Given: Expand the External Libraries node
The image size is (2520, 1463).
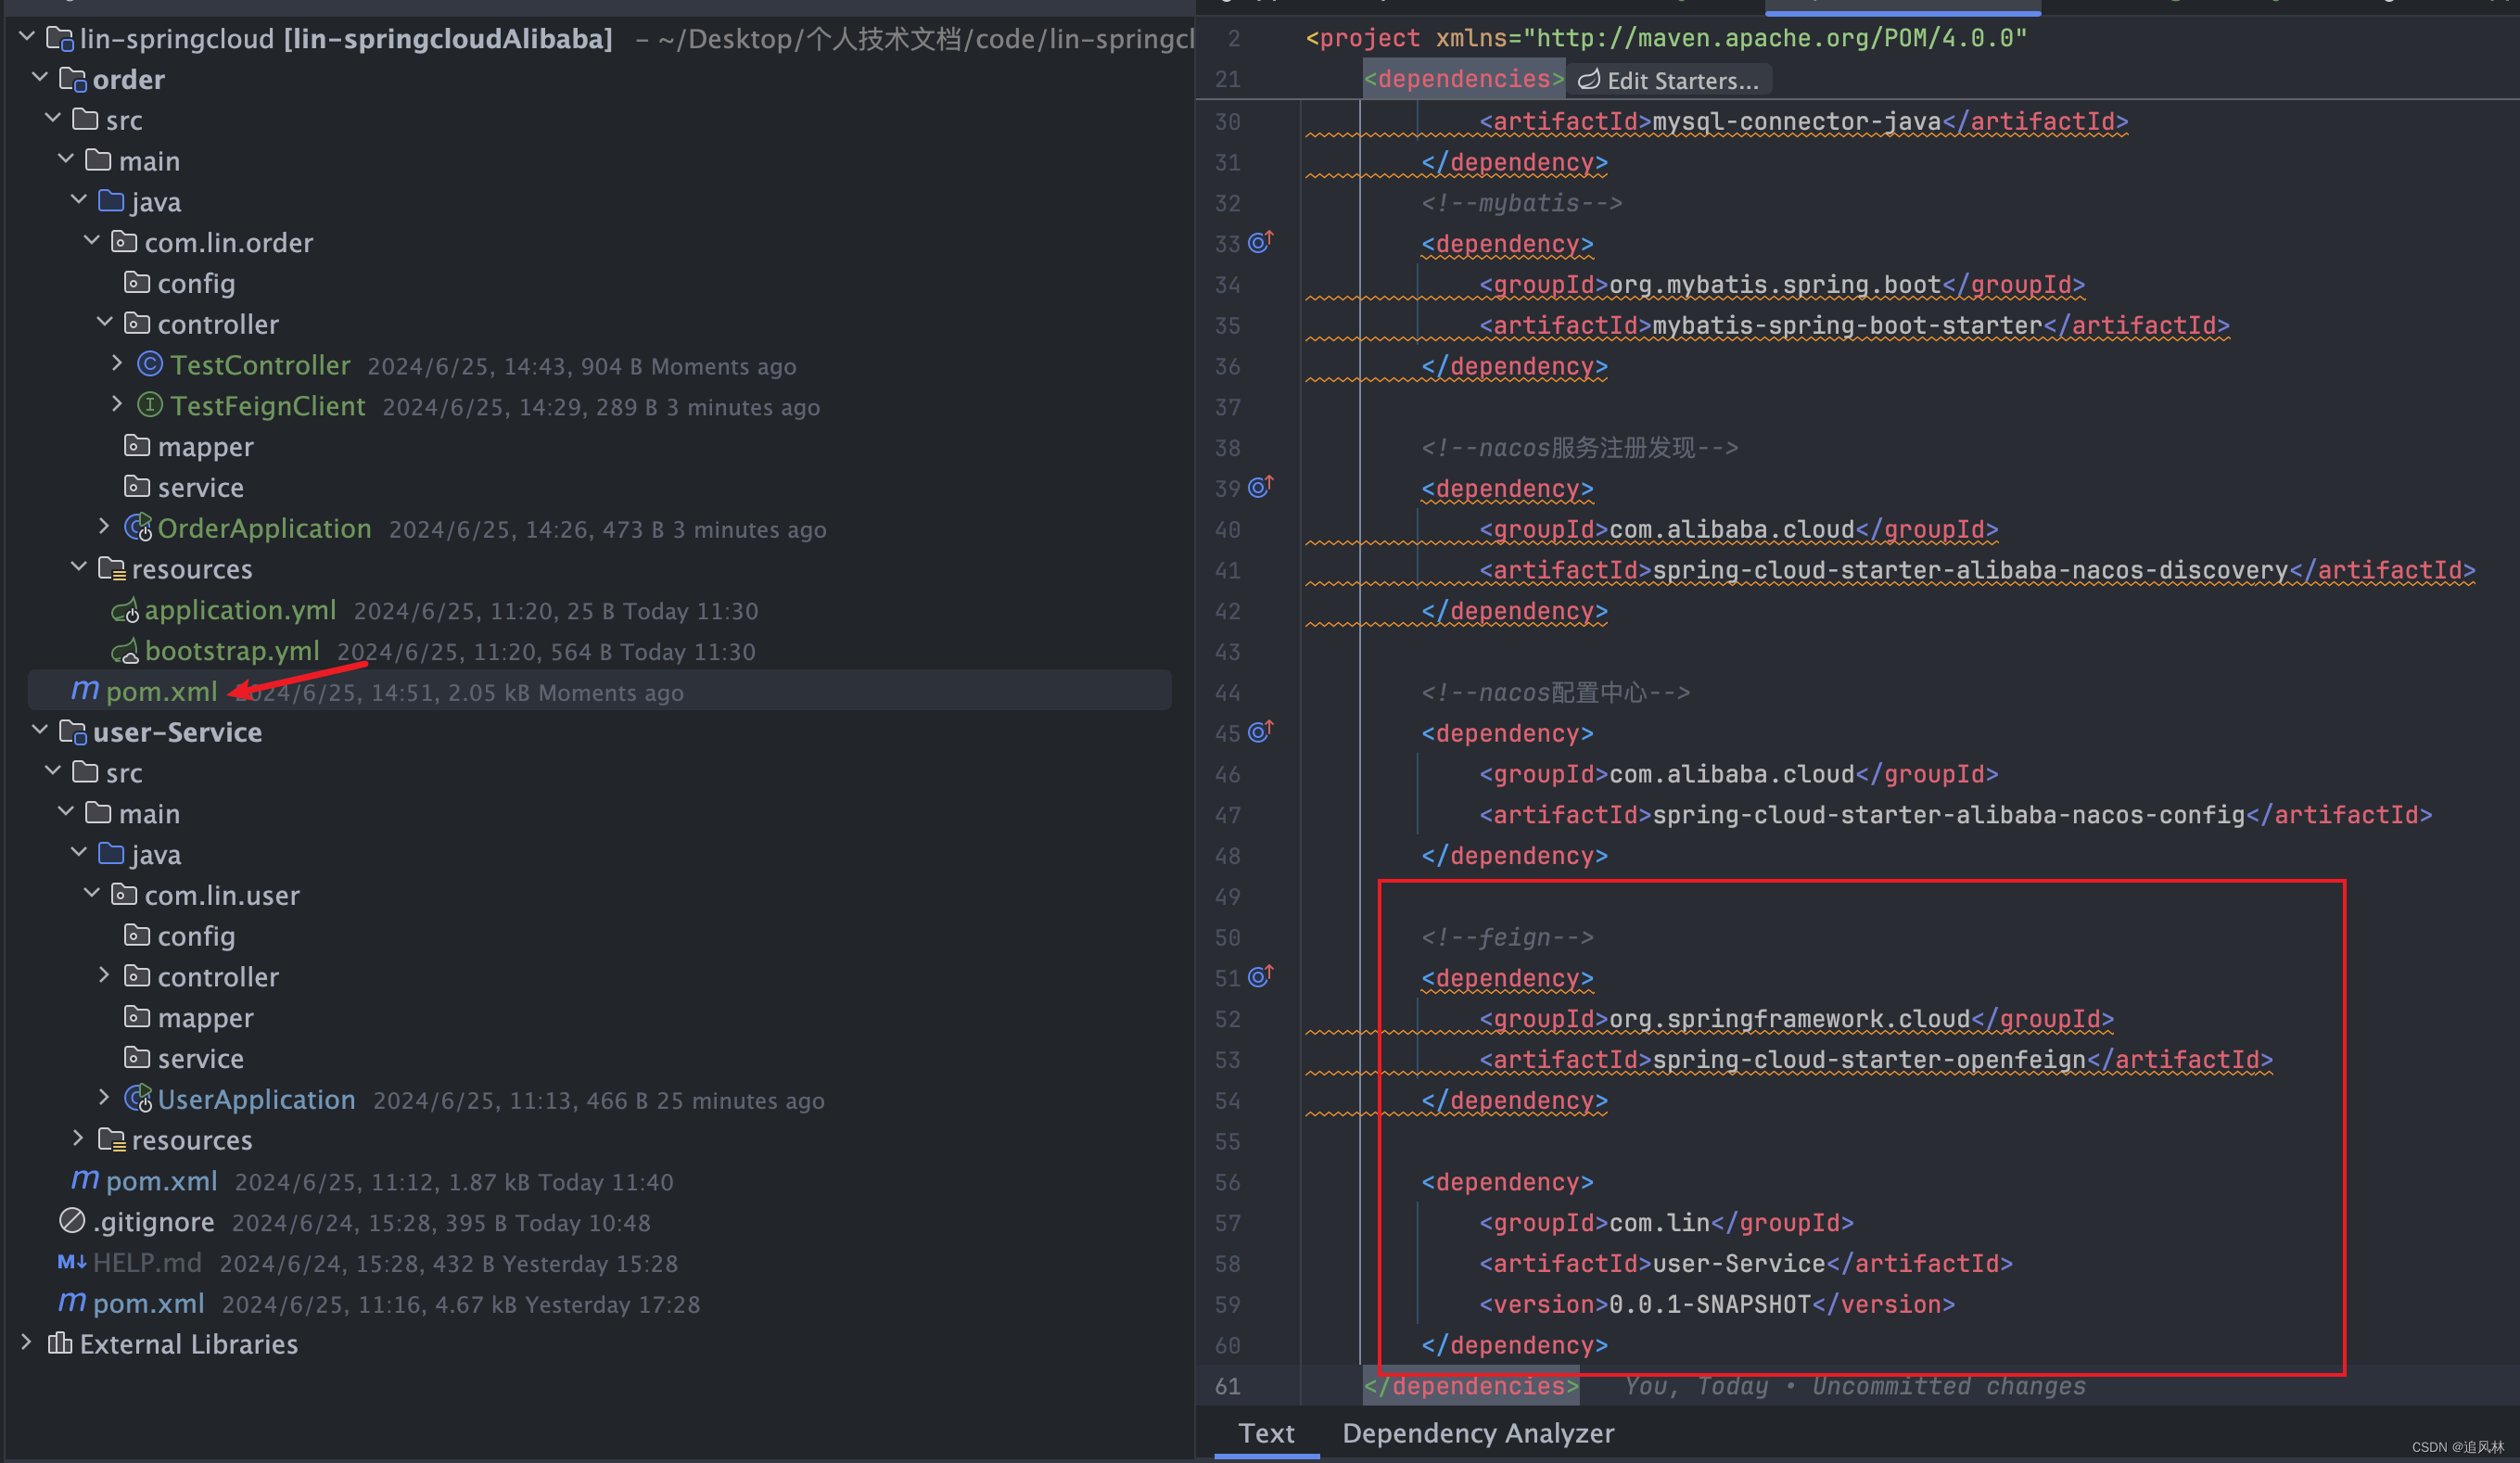Looking at the screenshot, I should 27,1342.
